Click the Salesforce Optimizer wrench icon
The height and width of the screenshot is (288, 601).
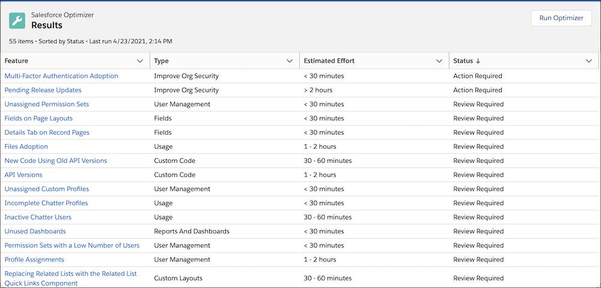[x=17, y=21]
